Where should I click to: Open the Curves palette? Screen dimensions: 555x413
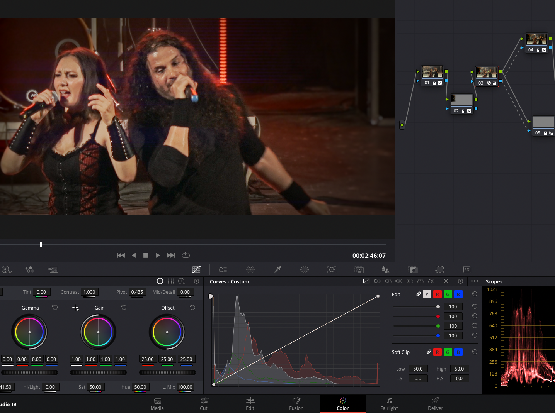click(196, 269)
